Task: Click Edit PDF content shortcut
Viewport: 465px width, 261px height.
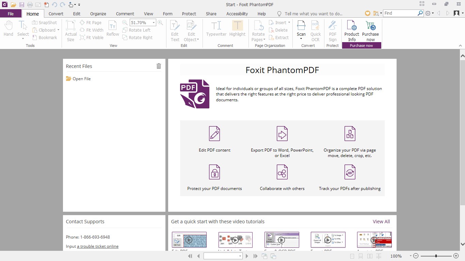Action: (214, 139)
